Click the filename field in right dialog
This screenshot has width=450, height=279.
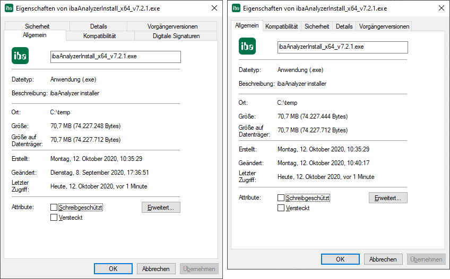(x=343, y=47)
